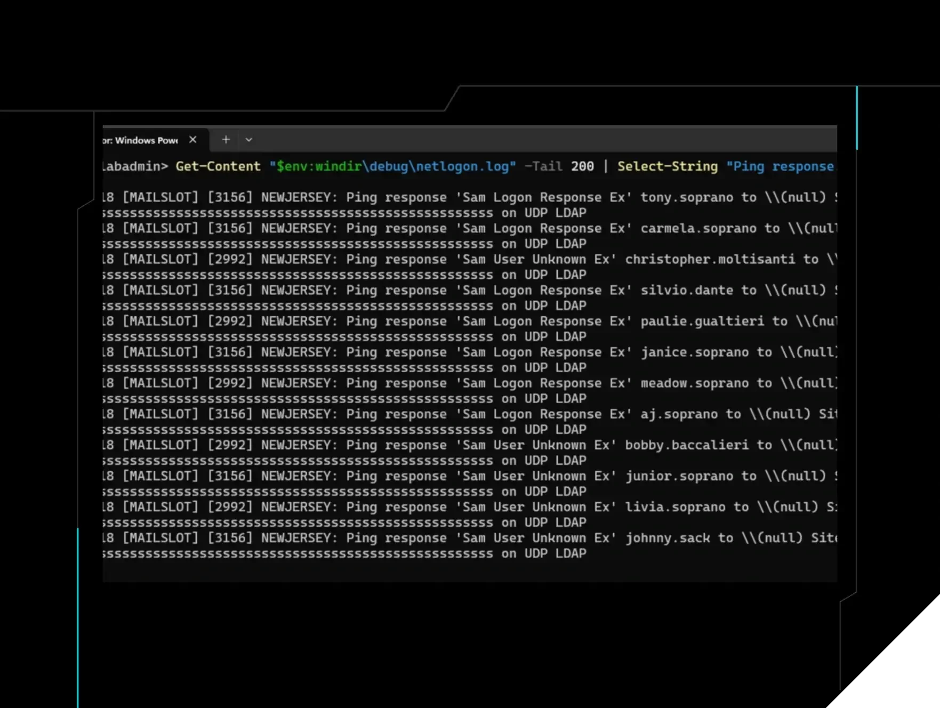Click username silvio.dante in log
This screenshot has height=708, width=940.
coord(687,290)
